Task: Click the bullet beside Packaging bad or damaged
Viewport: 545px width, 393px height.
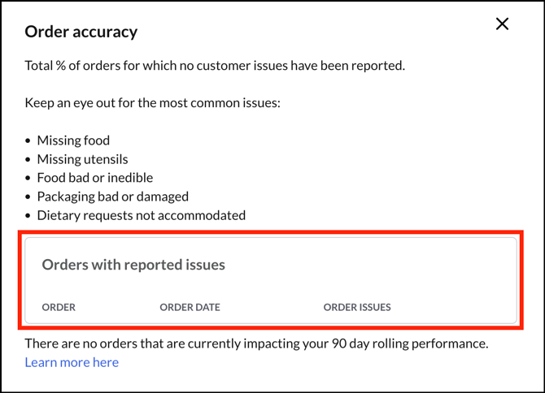Action: tap(28, 197)
